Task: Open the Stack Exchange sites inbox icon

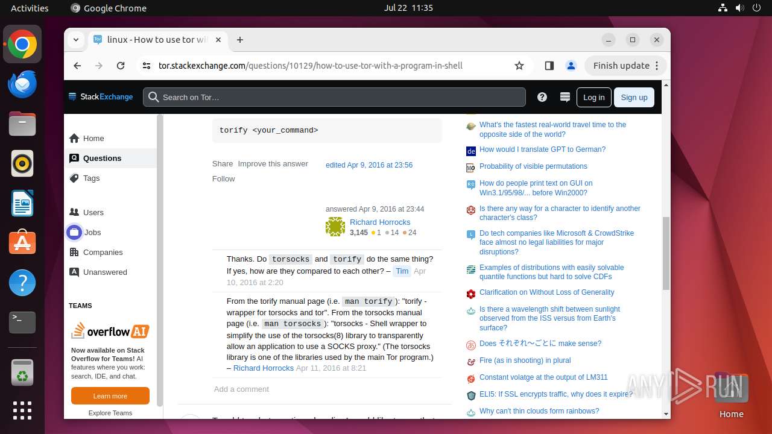Action: point(565,97)
